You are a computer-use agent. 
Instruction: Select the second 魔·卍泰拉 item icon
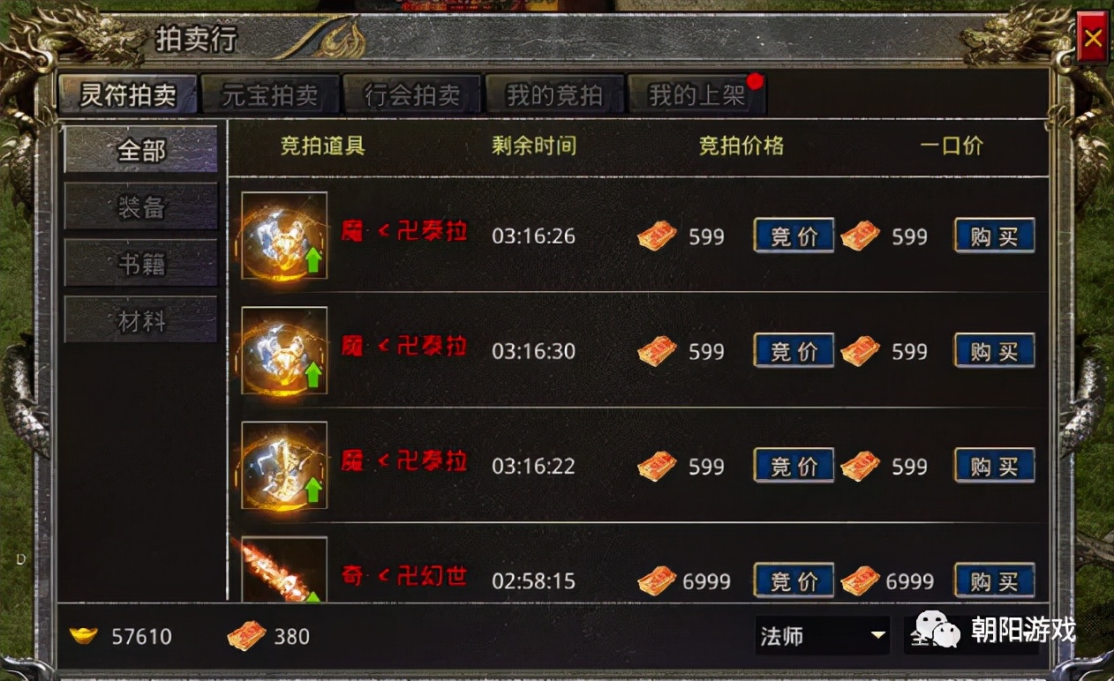[x=284, y=350]
